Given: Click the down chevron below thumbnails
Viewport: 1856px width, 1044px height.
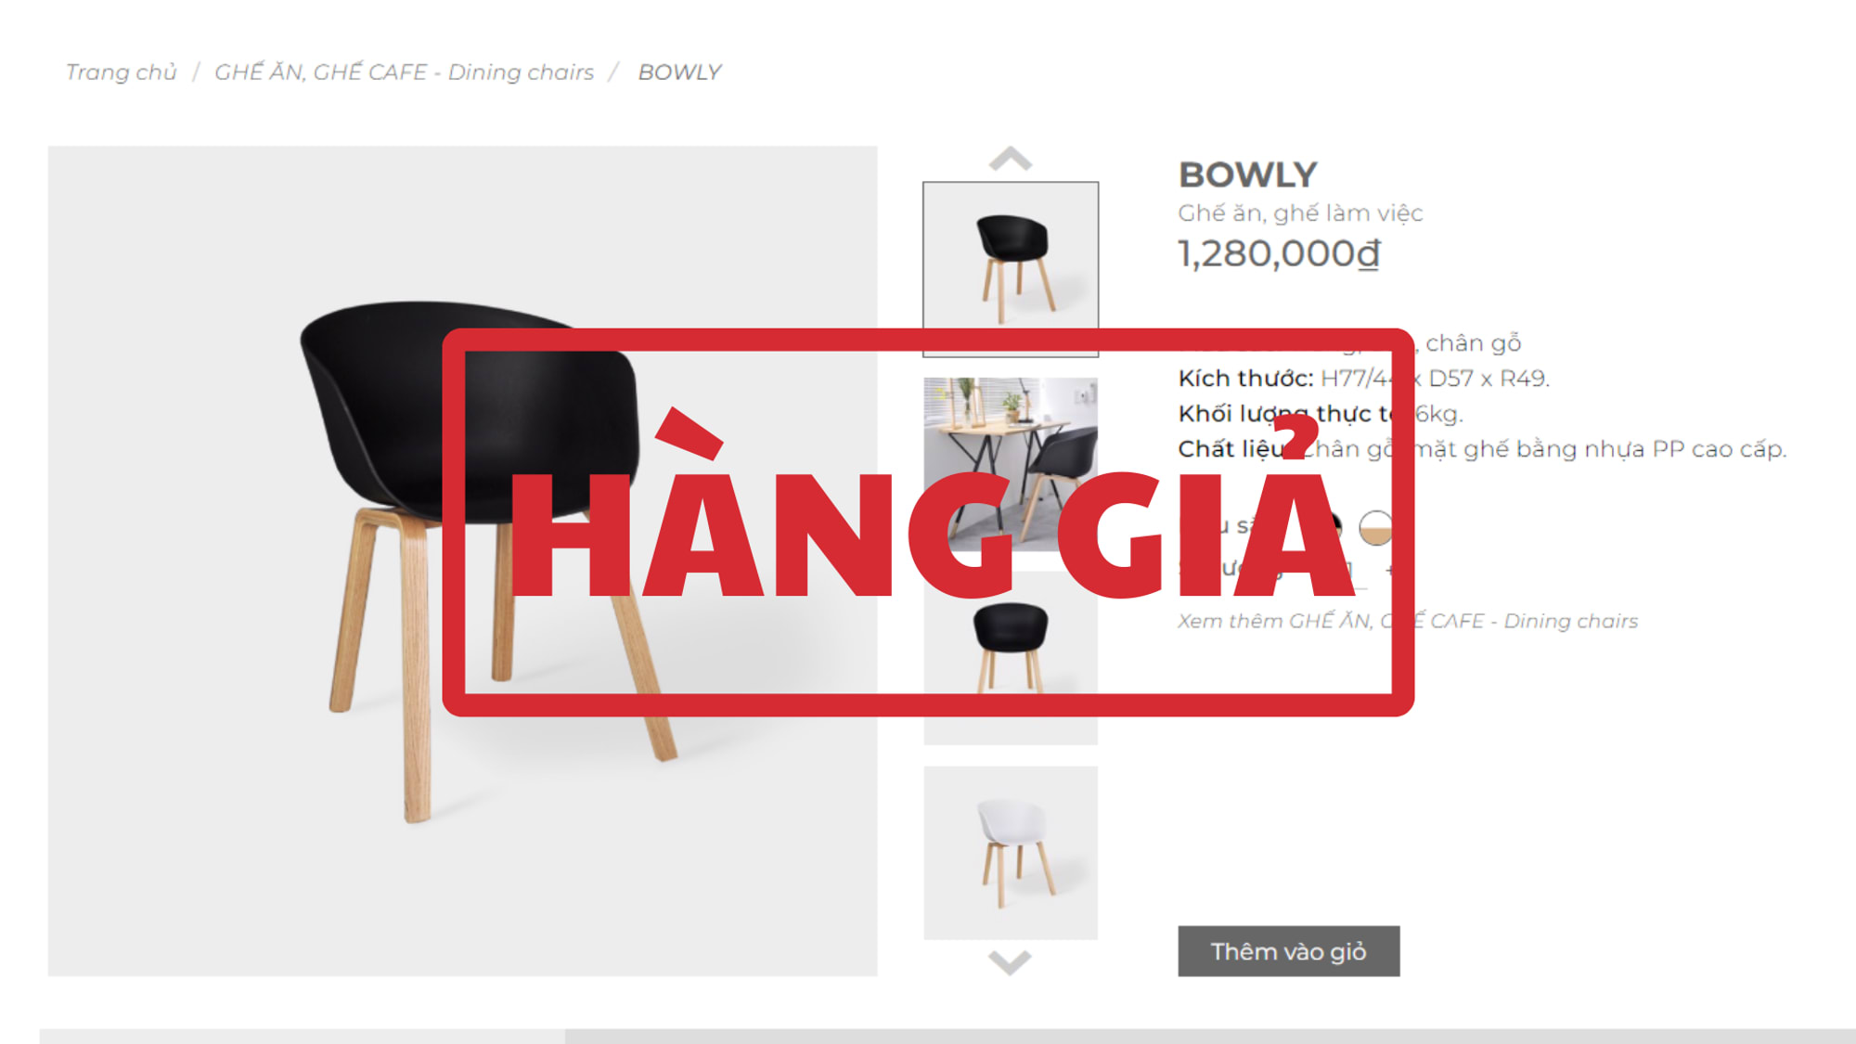Looking at the screenshot, I should tap(1011, 962).
